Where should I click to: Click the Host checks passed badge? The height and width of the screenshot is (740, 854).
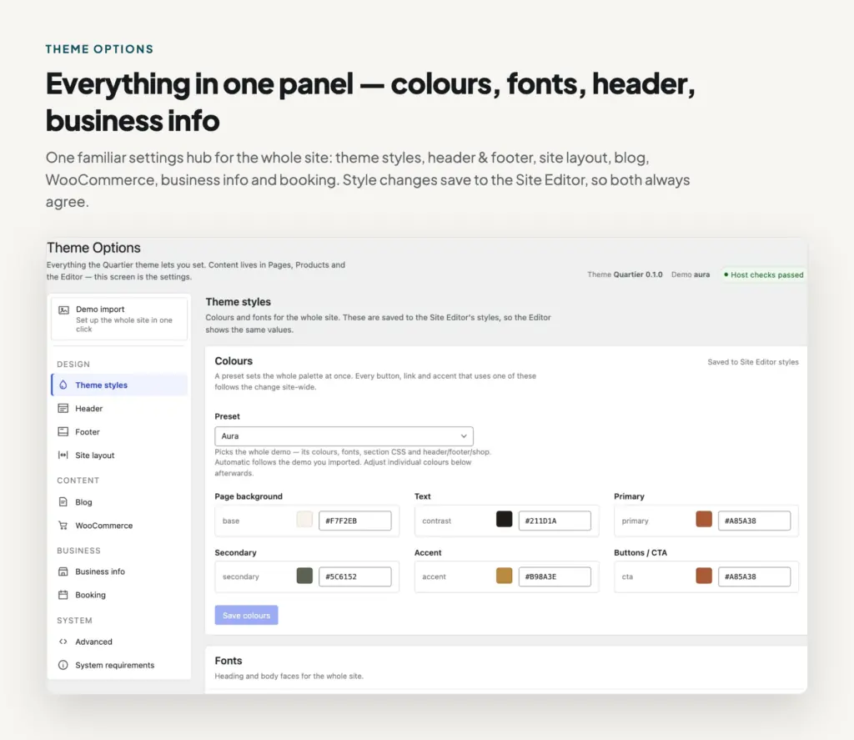[763, 274]
